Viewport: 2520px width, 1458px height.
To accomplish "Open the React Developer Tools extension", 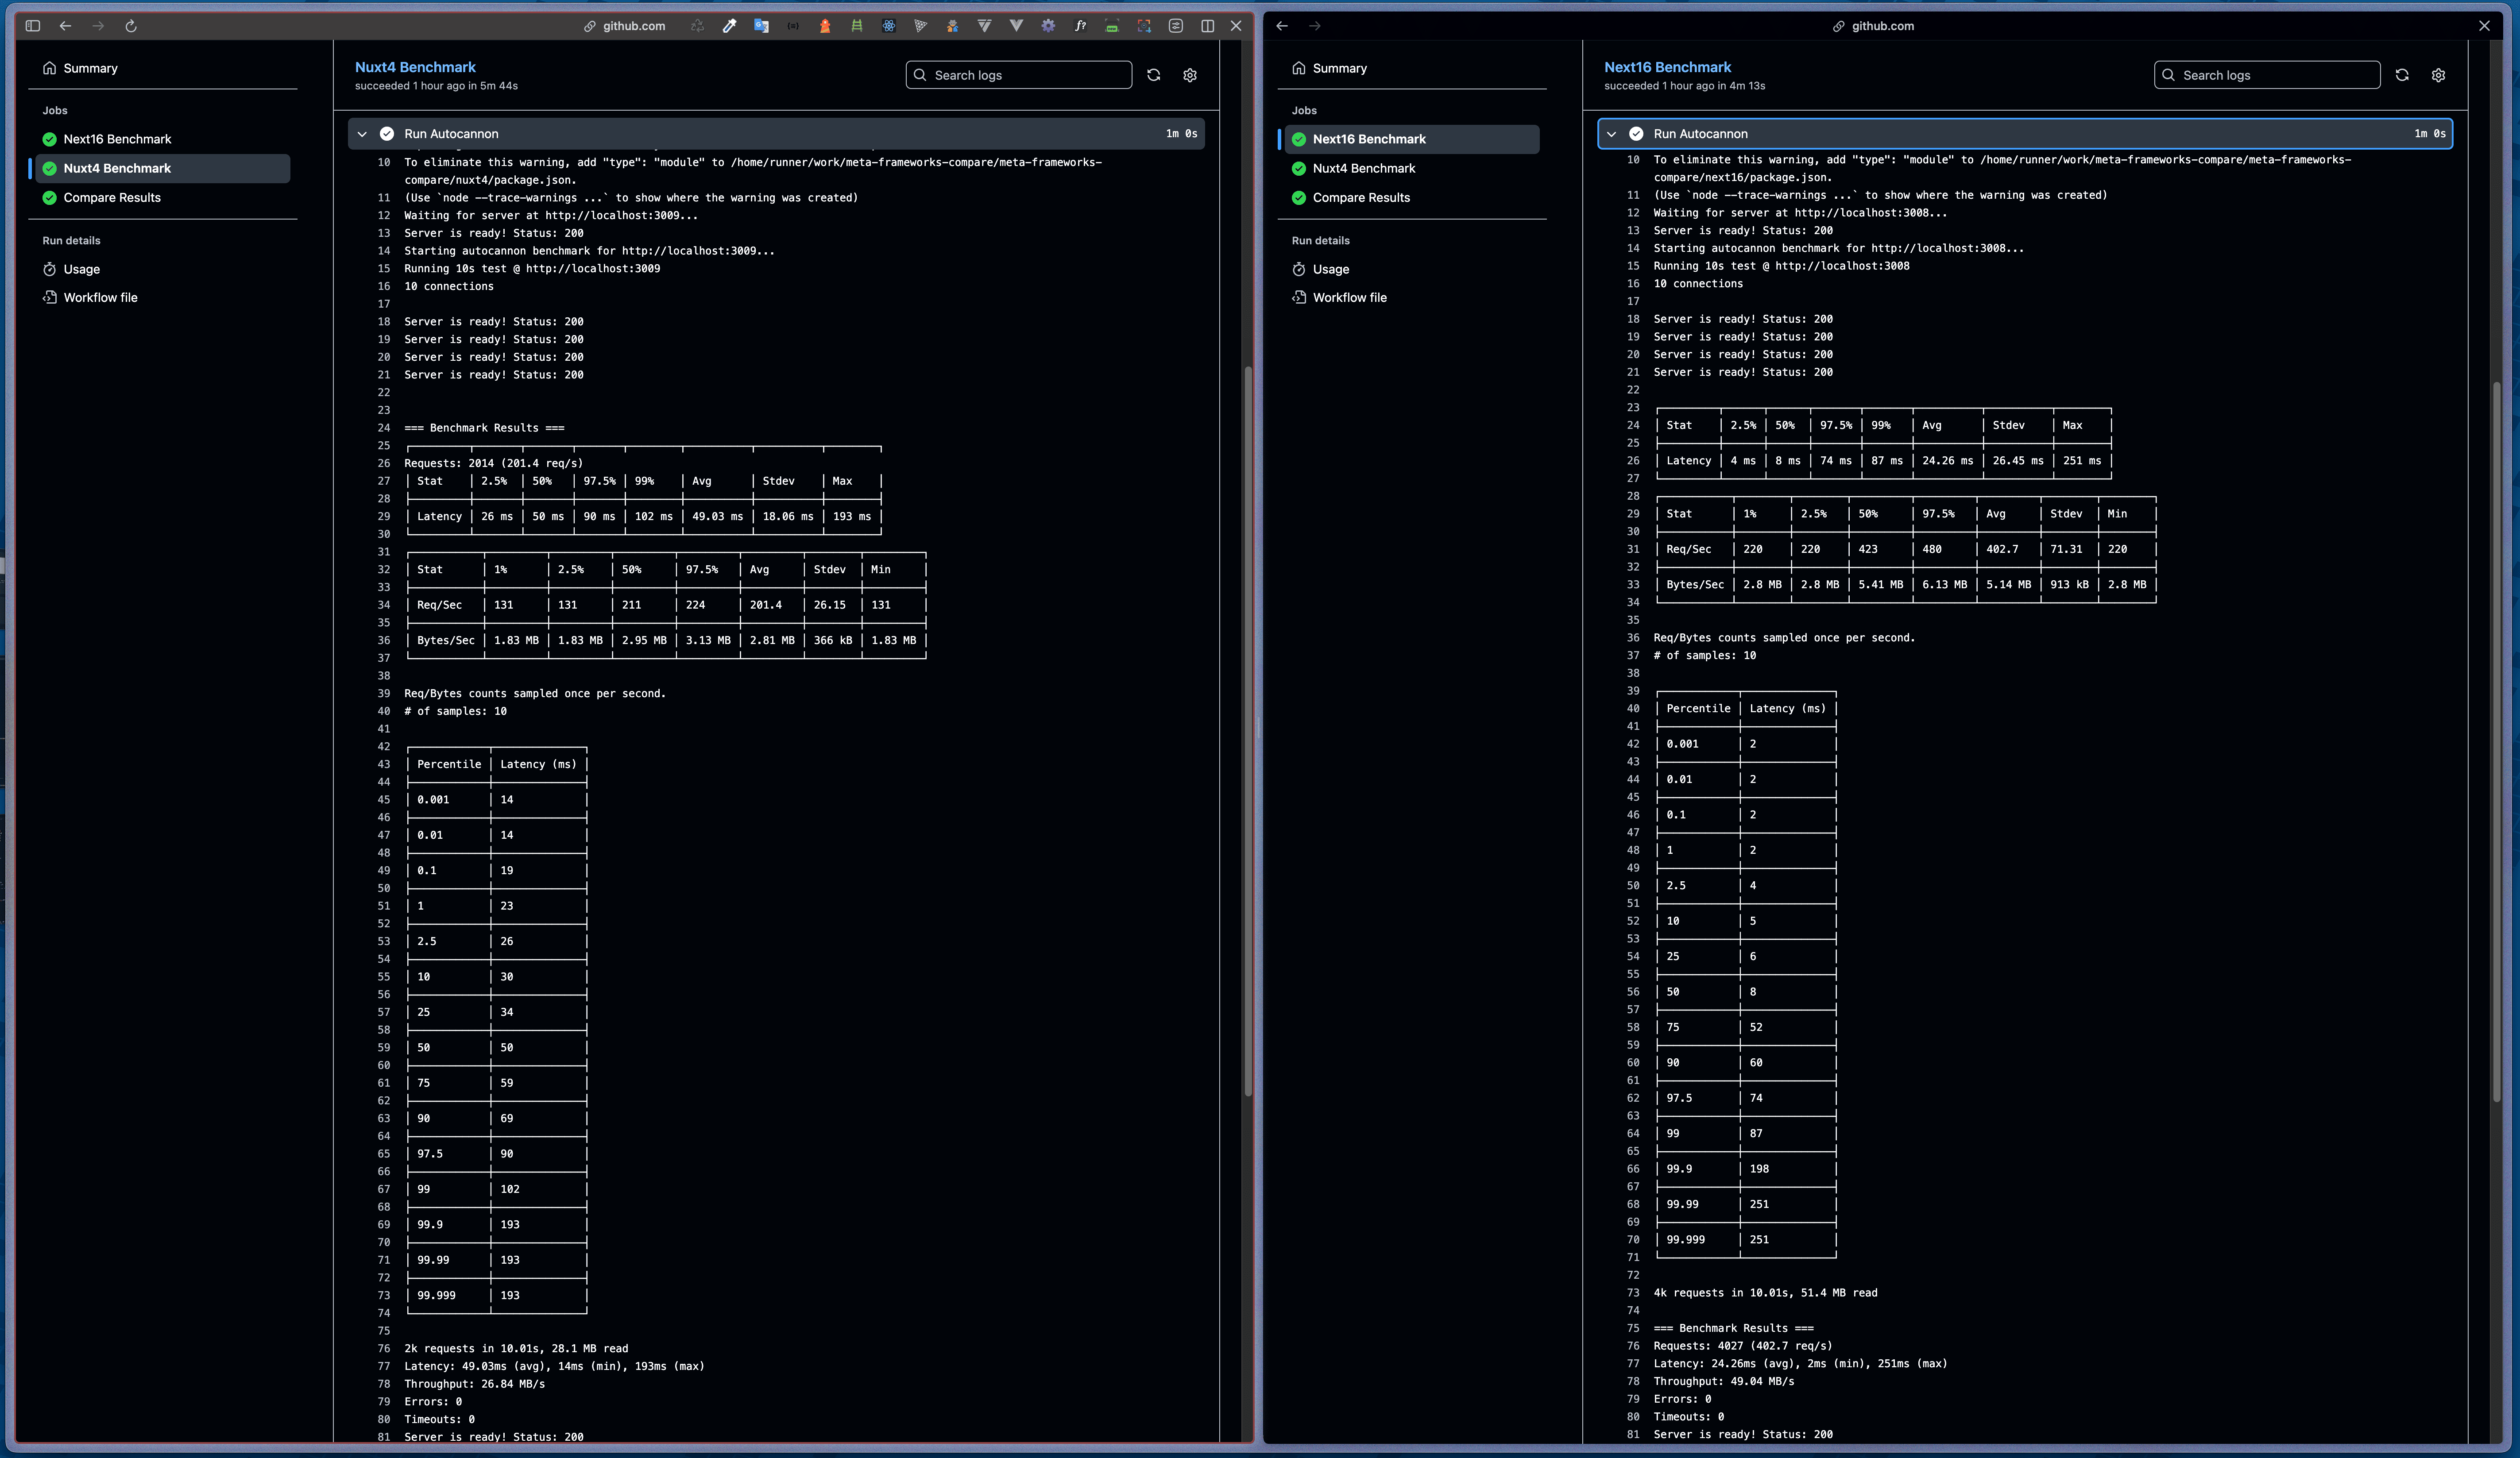I will tap(889, 26).
